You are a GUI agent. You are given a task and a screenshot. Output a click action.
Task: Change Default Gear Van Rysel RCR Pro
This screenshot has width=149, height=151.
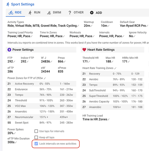click(134, 26)
